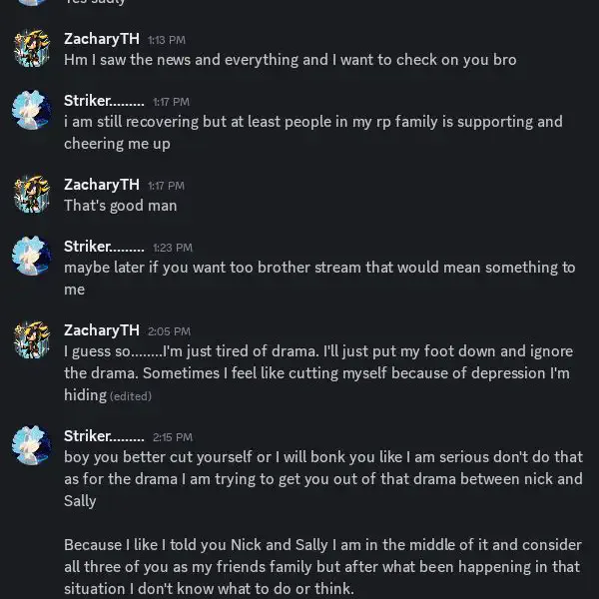Click the ZacharyTH username at 1:13 PM
This screenshot has height=599, width=599.
coord(101,39)
